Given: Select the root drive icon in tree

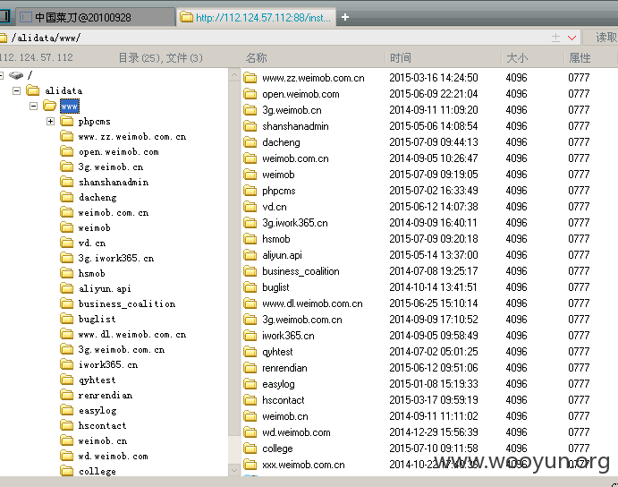Looking at the screenshot, I should click(x=16, y=75).
